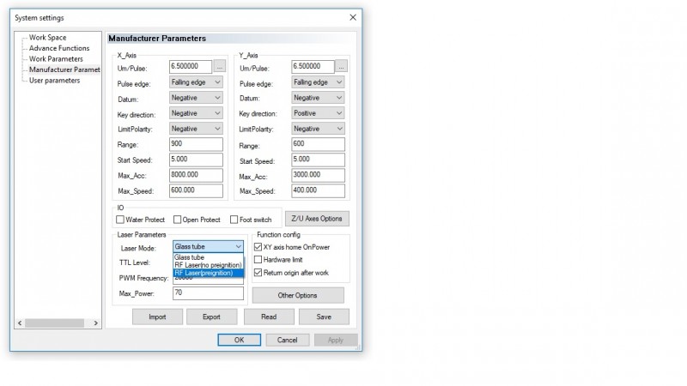Expand the Y_Axis Key direction dropdown
Image resolution: width=687 pixels, height=386 pixels.
coord(318,113)
